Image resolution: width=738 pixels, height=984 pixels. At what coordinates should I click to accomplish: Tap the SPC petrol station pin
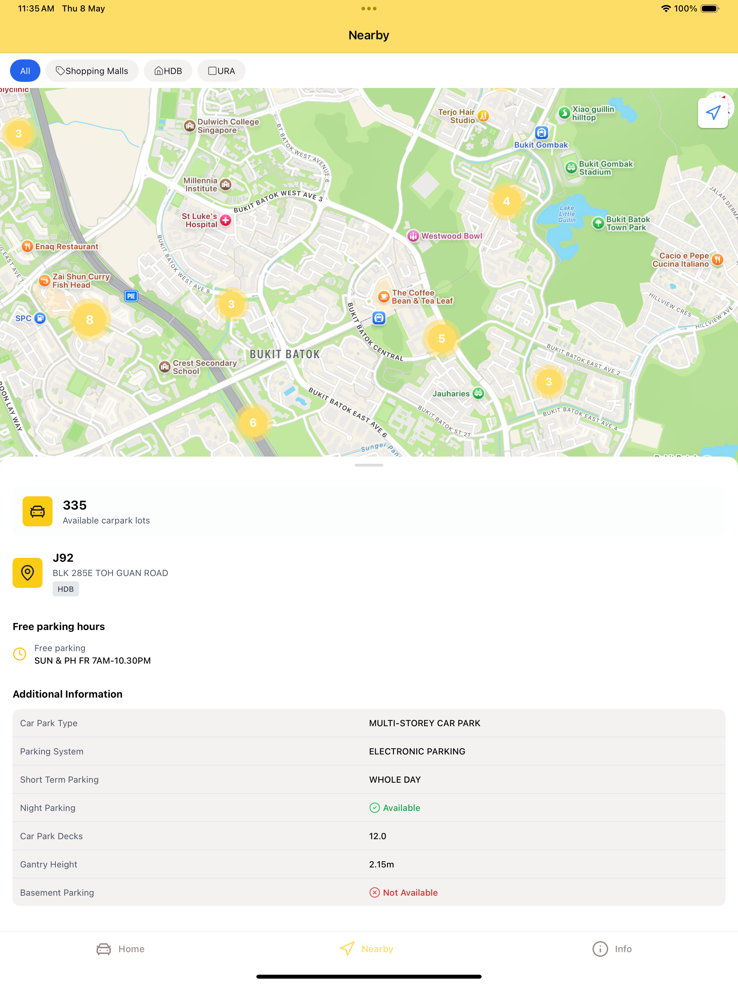(x=40, y=318)
